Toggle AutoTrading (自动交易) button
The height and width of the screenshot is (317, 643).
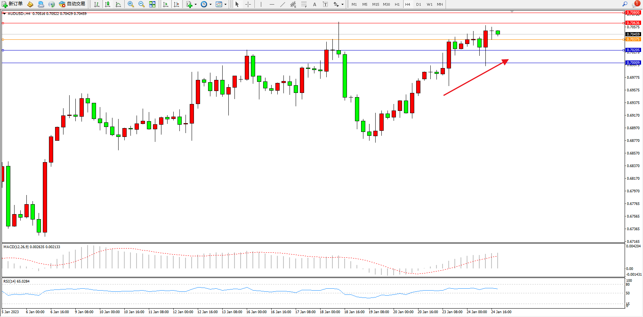click(72, 4)
